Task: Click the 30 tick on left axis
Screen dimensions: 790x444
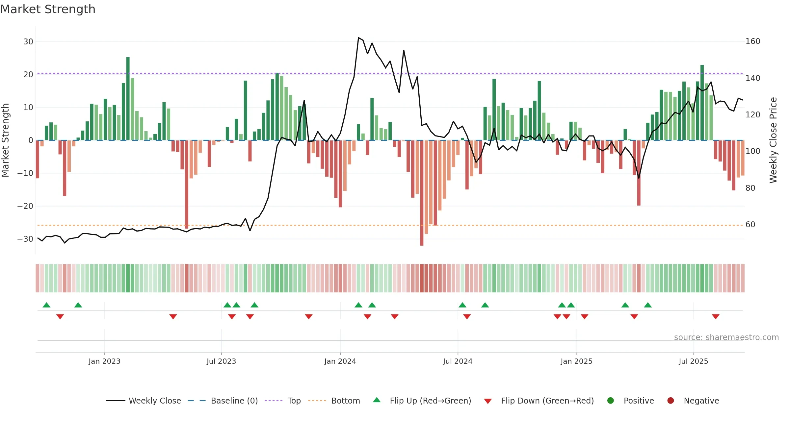Action: click(x=28, y=41)
